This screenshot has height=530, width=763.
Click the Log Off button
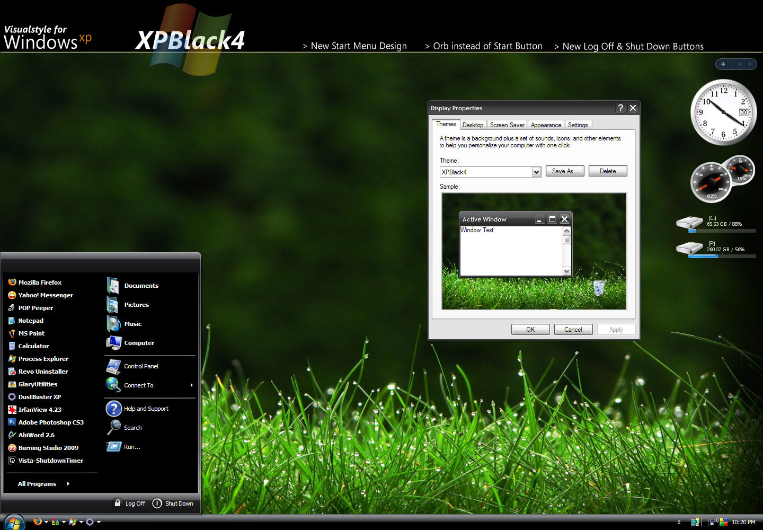coord(130,503)
